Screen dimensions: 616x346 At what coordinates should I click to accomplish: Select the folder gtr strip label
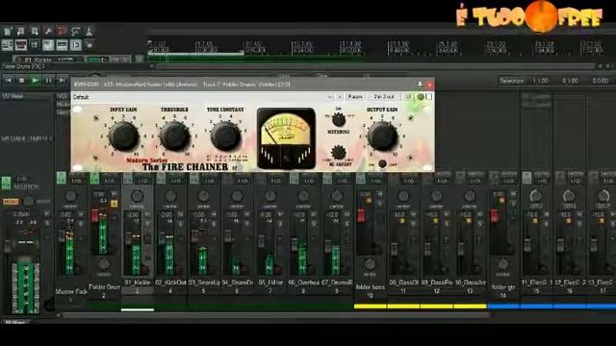tap(502, 287)
